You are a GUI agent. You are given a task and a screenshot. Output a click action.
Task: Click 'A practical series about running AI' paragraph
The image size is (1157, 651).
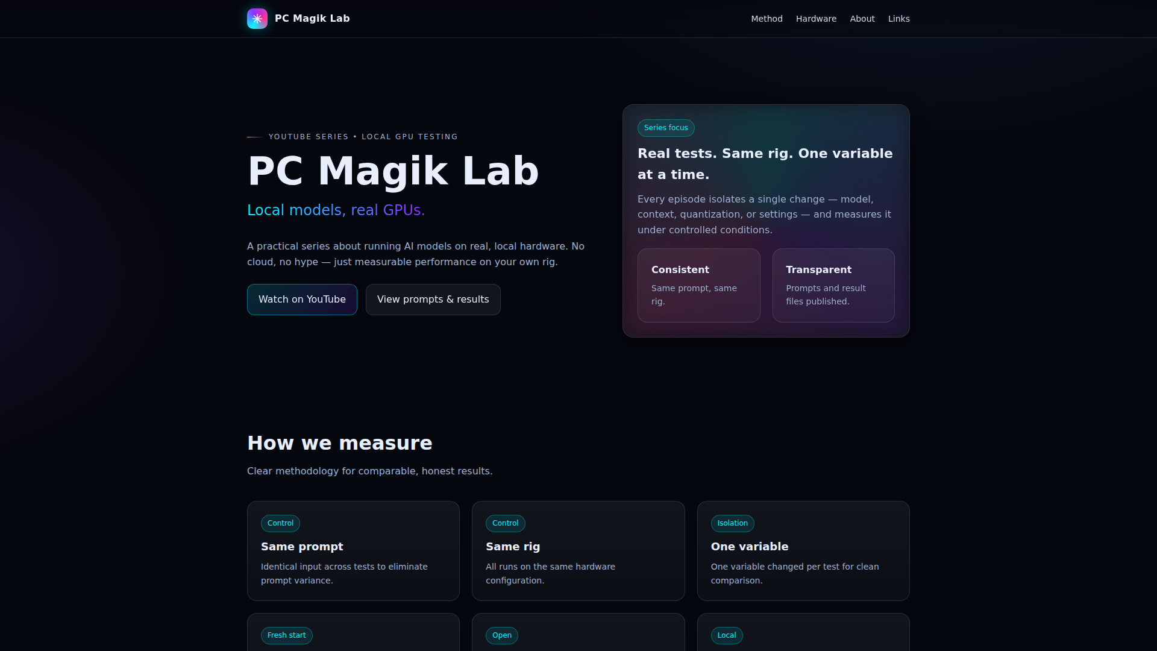point(416,254)
